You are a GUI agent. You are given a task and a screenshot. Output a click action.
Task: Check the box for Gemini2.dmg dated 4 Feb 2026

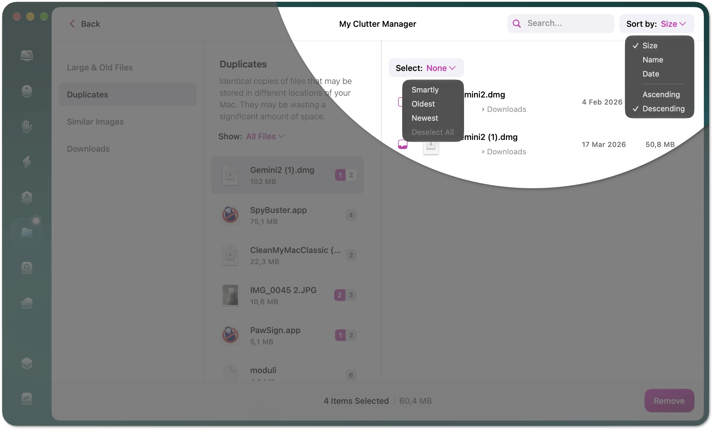[400, 102]
